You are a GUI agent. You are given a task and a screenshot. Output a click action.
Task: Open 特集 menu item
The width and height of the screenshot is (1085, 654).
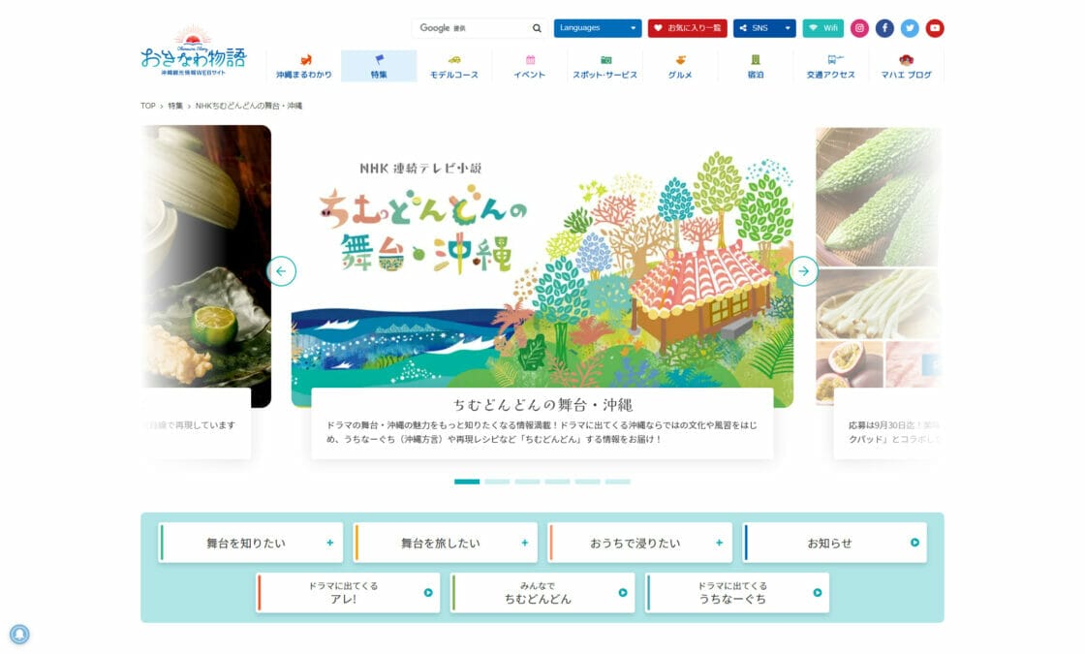coord(379,67)
